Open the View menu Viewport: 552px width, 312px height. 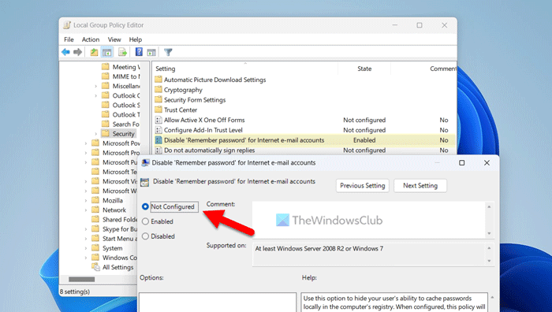[x=114, y=39]
